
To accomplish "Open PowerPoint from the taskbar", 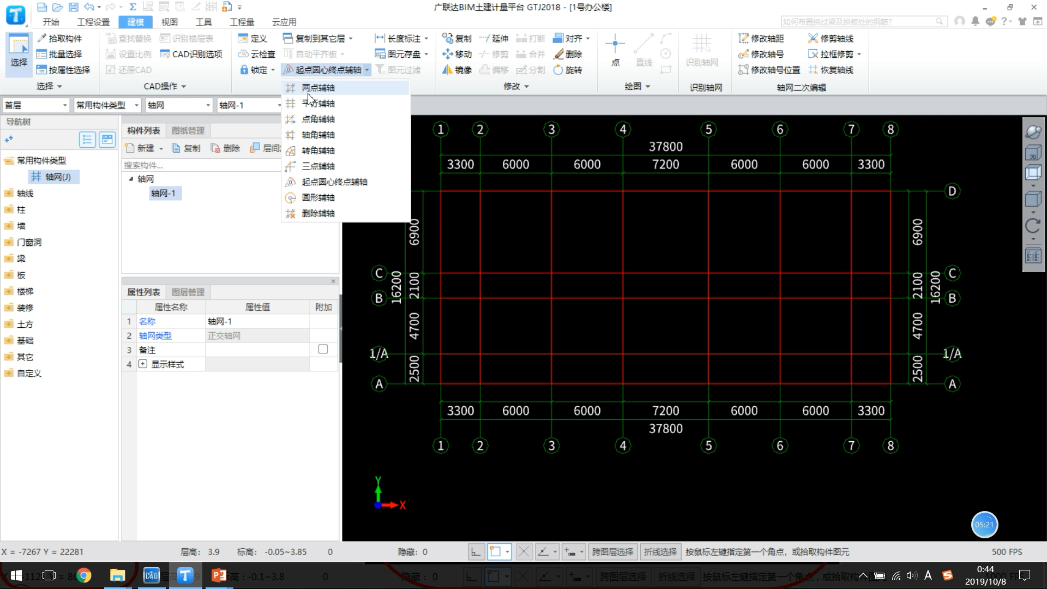I will tap(219, 575).
